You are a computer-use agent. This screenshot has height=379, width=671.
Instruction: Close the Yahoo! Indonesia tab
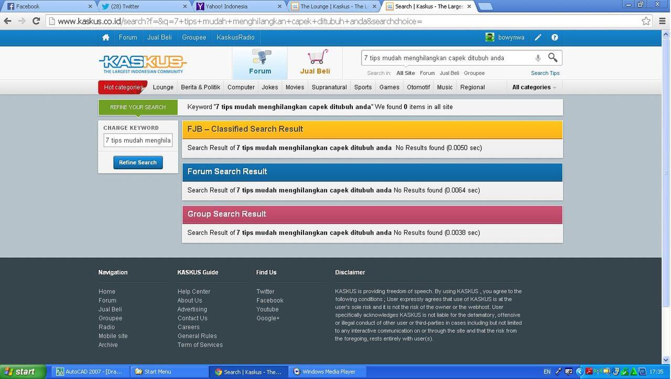[278, 6]
